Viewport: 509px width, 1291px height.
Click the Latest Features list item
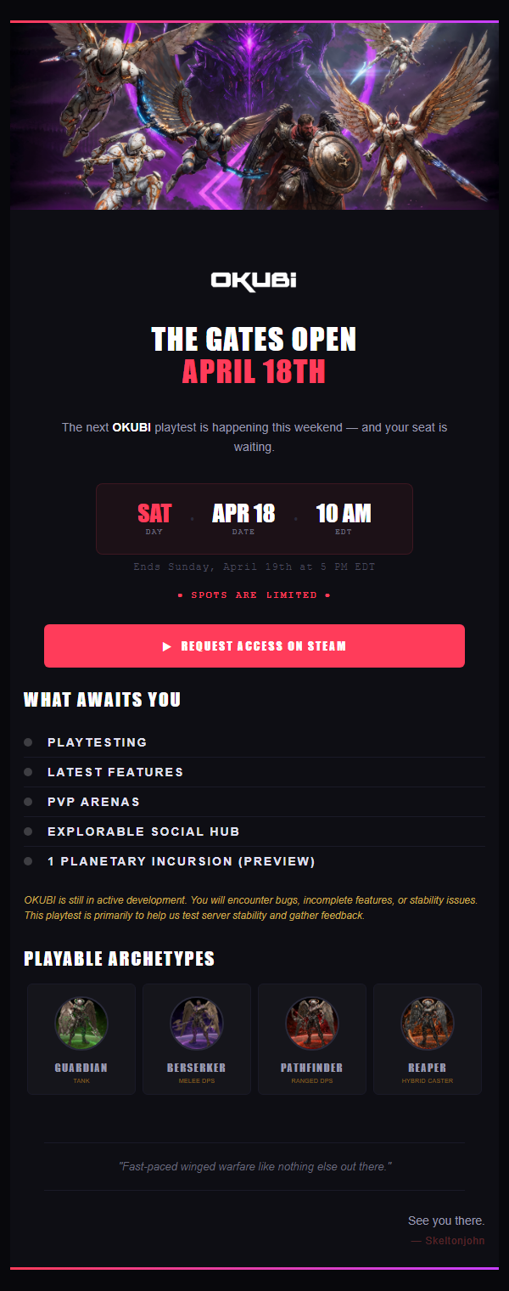(115, 772)
